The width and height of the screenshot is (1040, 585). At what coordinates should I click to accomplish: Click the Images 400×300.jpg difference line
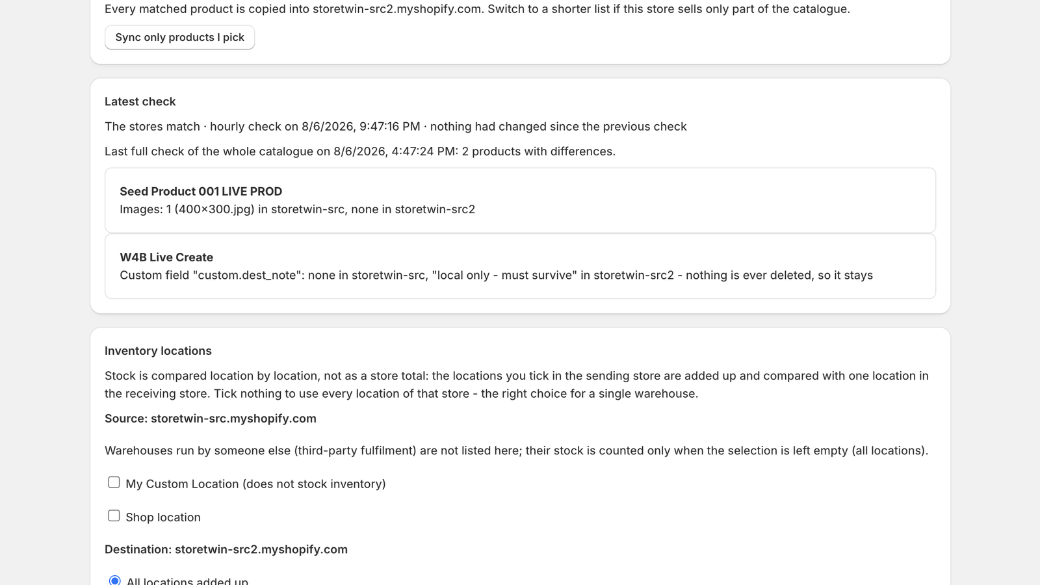297,209
